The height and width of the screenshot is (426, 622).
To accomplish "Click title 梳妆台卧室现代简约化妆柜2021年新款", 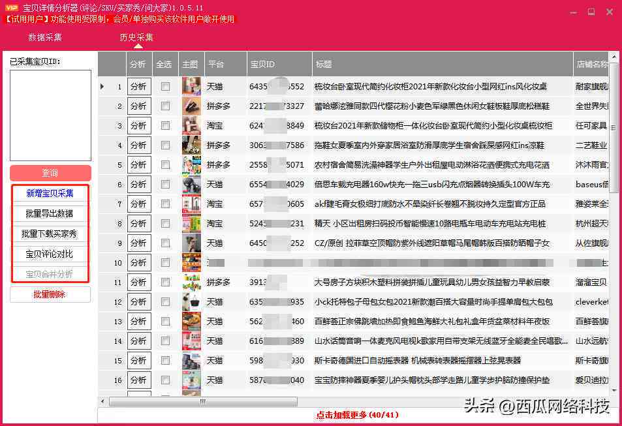I will point(430,87).
